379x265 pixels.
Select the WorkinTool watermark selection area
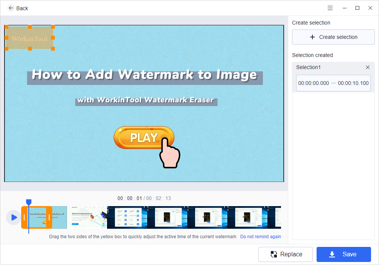(30, 39)
